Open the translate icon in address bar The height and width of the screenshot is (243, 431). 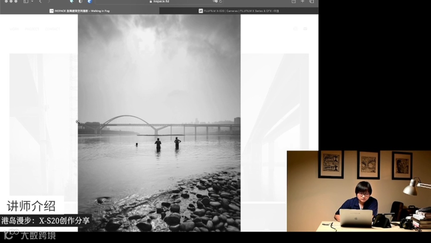215,1
